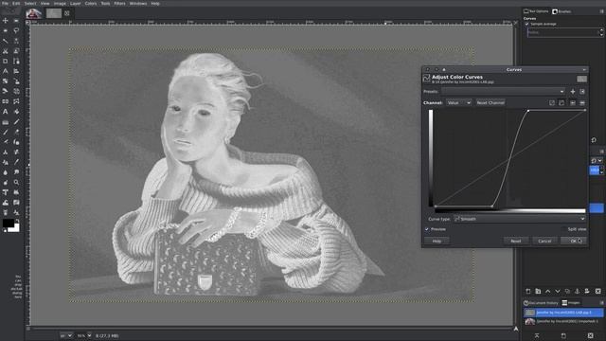This screenshot has height=341, width=606.
Task: Open the Document History panel menu
Action: click(x=601, y=303)
